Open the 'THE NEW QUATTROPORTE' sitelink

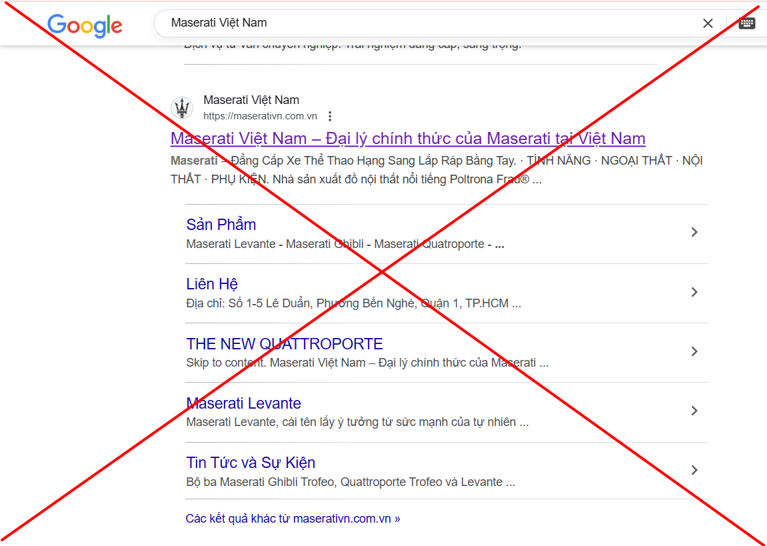click(x=285, y=344)
